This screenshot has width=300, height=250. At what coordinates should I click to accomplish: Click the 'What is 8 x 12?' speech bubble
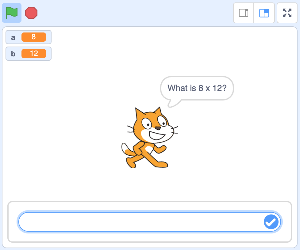tap(197, 88)
